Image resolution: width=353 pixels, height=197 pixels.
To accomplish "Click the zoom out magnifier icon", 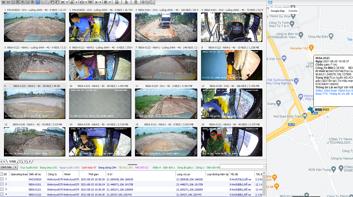I will tap(47, 2).
